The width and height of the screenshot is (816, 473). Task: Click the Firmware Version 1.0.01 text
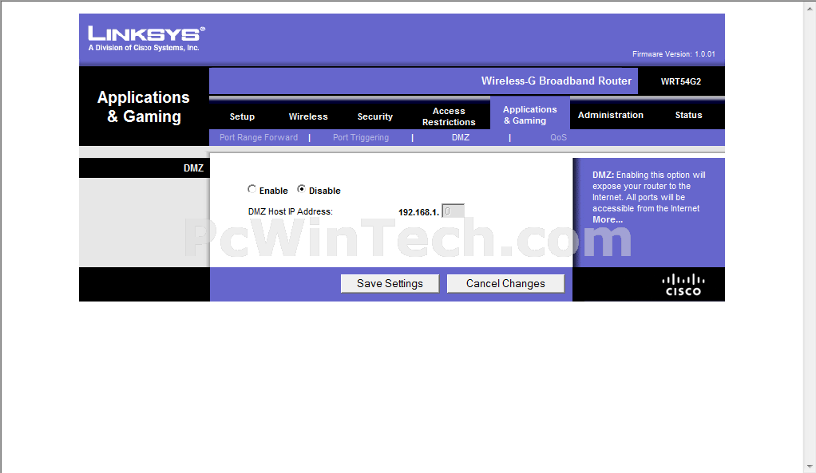click(673, 54)
